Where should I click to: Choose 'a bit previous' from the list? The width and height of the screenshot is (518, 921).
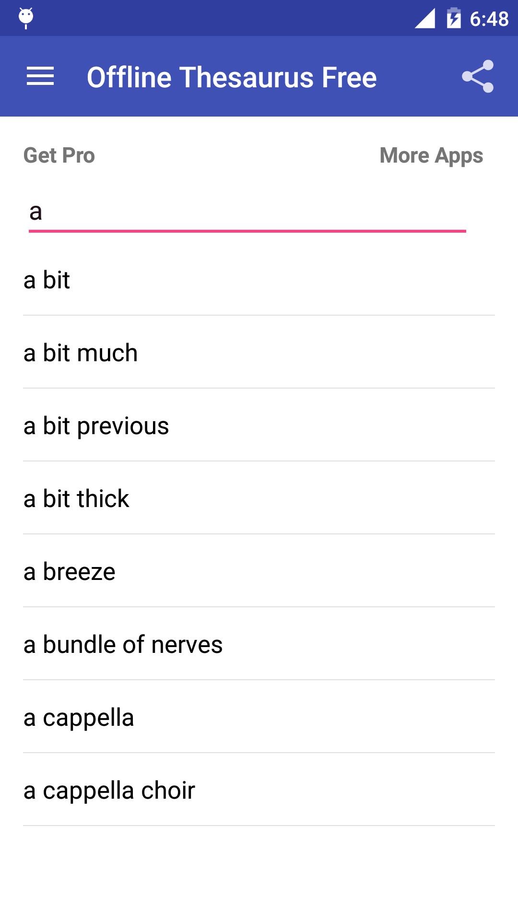259,425
